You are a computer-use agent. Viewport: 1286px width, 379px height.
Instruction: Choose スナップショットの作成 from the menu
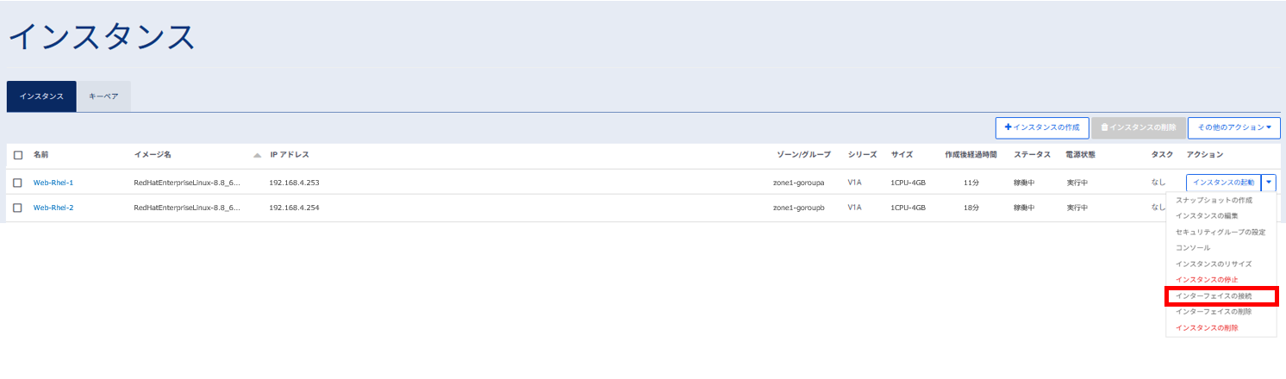1214,201
